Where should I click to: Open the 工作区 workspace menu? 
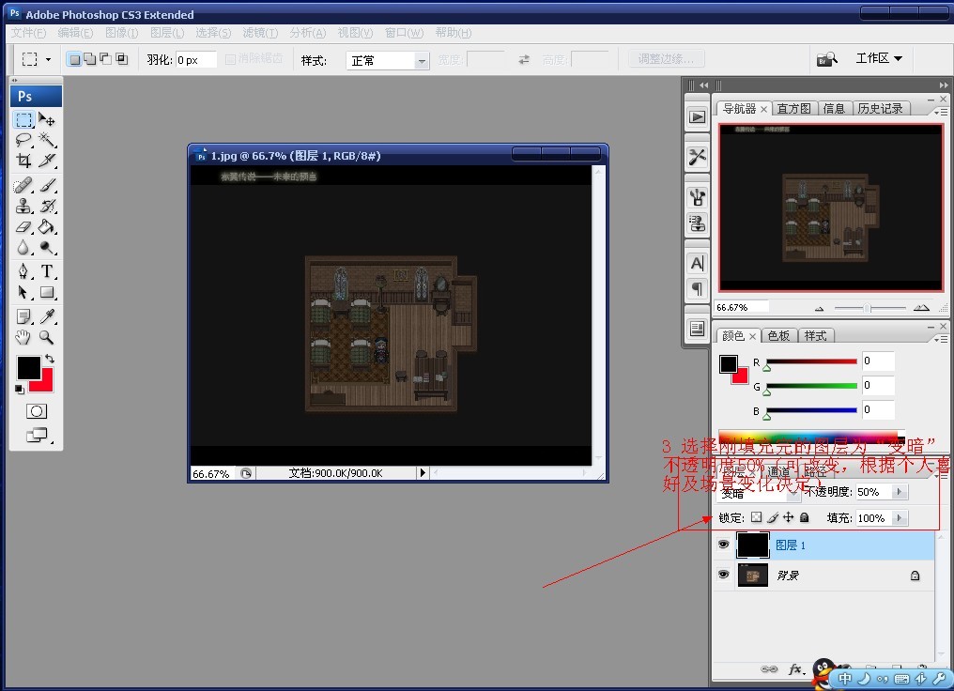coord(879,58)
